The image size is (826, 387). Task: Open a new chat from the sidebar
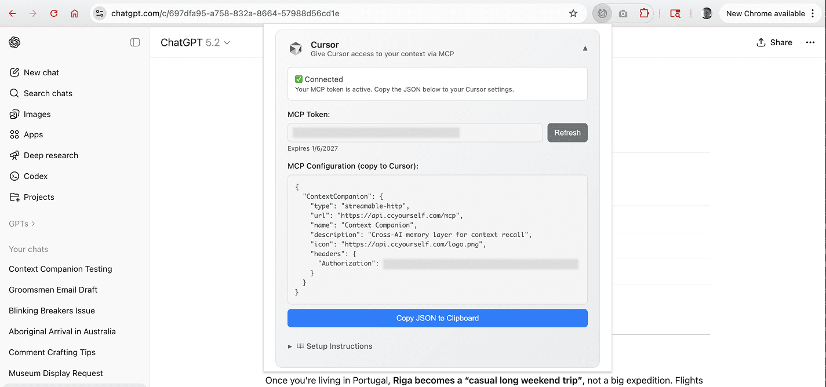click(41, 72)
